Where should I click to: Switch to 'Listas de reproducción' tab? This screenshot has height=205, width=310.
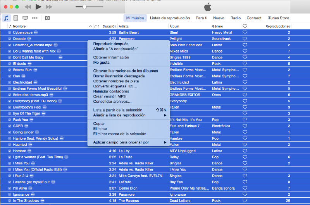click(170, 18)
